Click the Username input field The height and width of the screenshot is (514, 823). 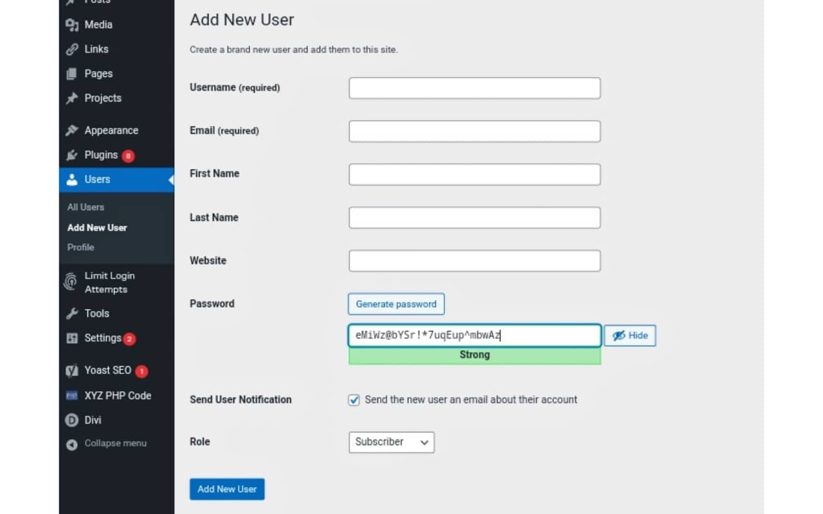point(474,88)
